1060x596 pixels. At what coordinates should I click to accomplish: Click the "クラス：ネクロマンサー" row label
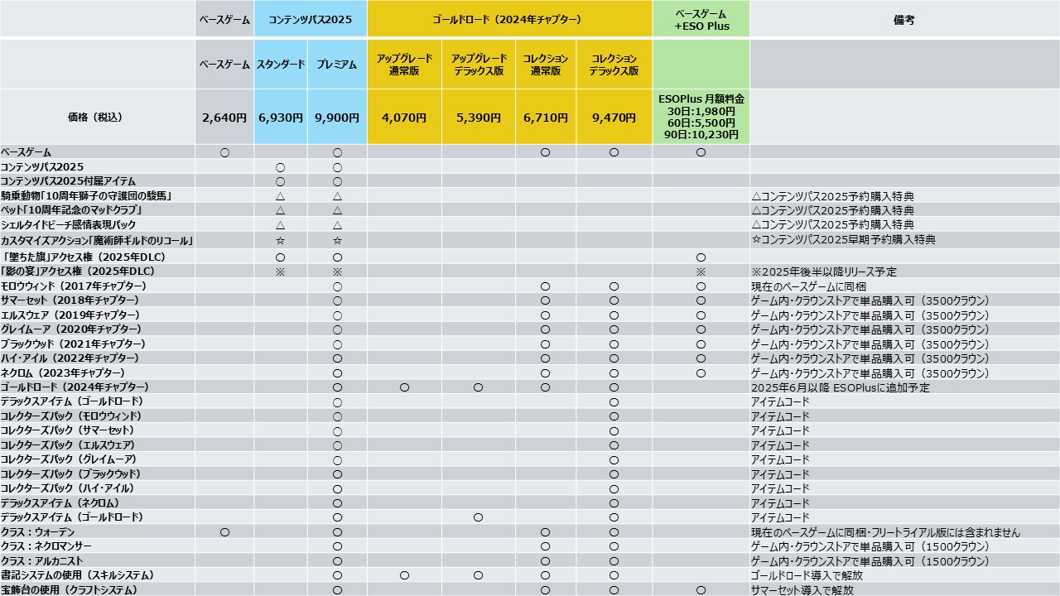(46, 546)
